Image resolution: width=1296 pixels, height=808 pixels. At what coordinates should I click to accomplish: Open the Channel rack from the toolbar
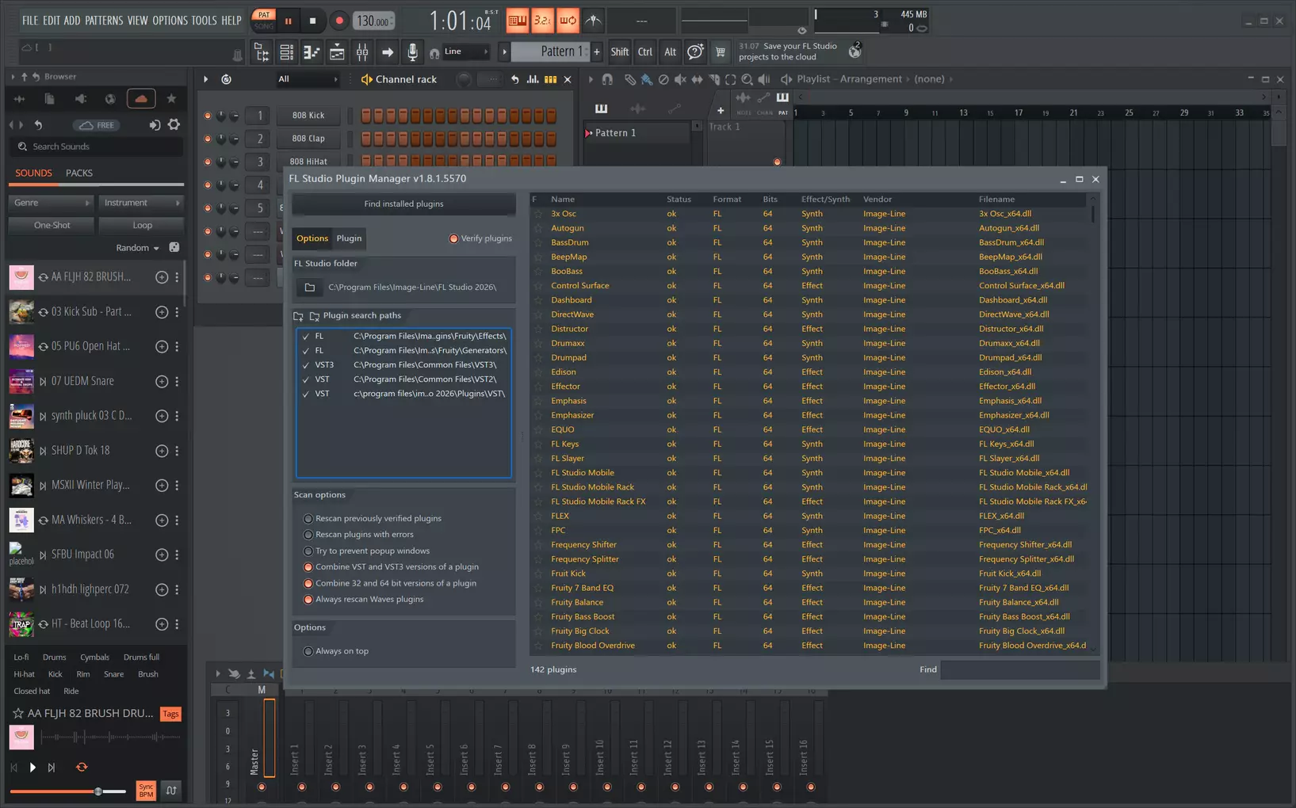tap(286, 52)
